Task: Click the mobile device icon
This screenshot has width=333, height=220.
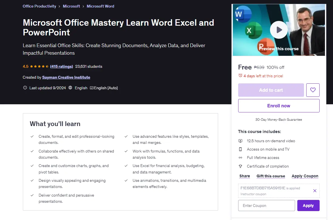Action: 240,149
